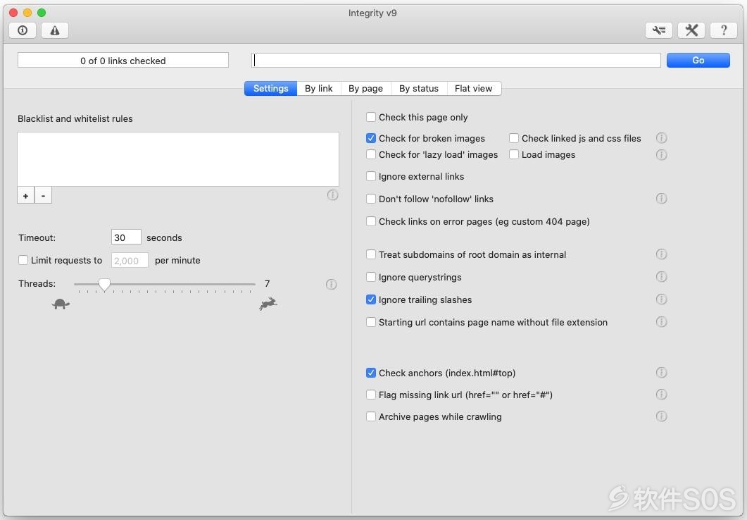Uncheck Check for broken images
This screenshot has height=520, width=747.
tap(370, 138)
